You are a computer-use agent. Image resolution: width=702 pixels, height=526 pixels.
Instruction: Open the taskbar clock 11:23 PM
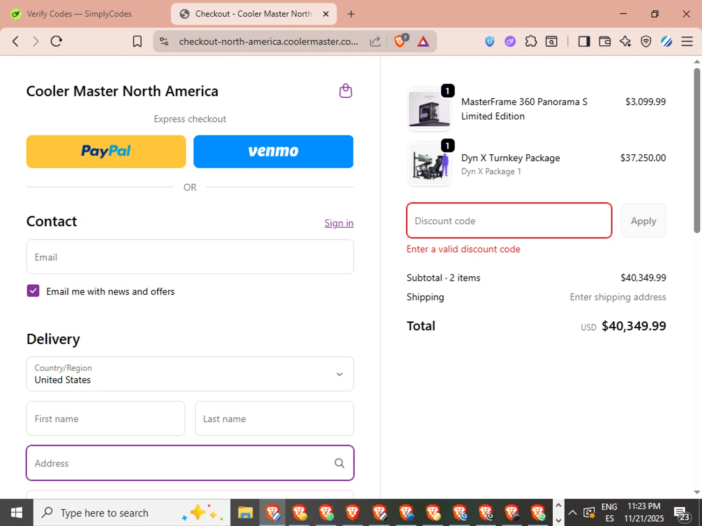644,513
